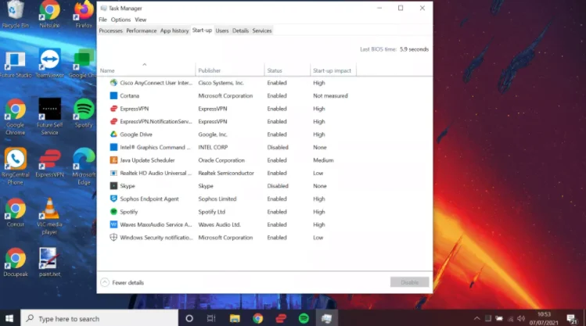This screenshot has height=326, width=586.
Task: Select the paint.net desktop shortcut
Action: pos(50,263)
